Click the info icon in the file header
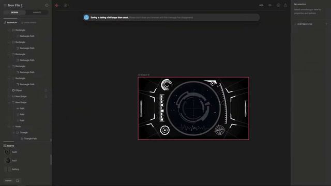This screenshot has height=186, width=331. point(47,5)
